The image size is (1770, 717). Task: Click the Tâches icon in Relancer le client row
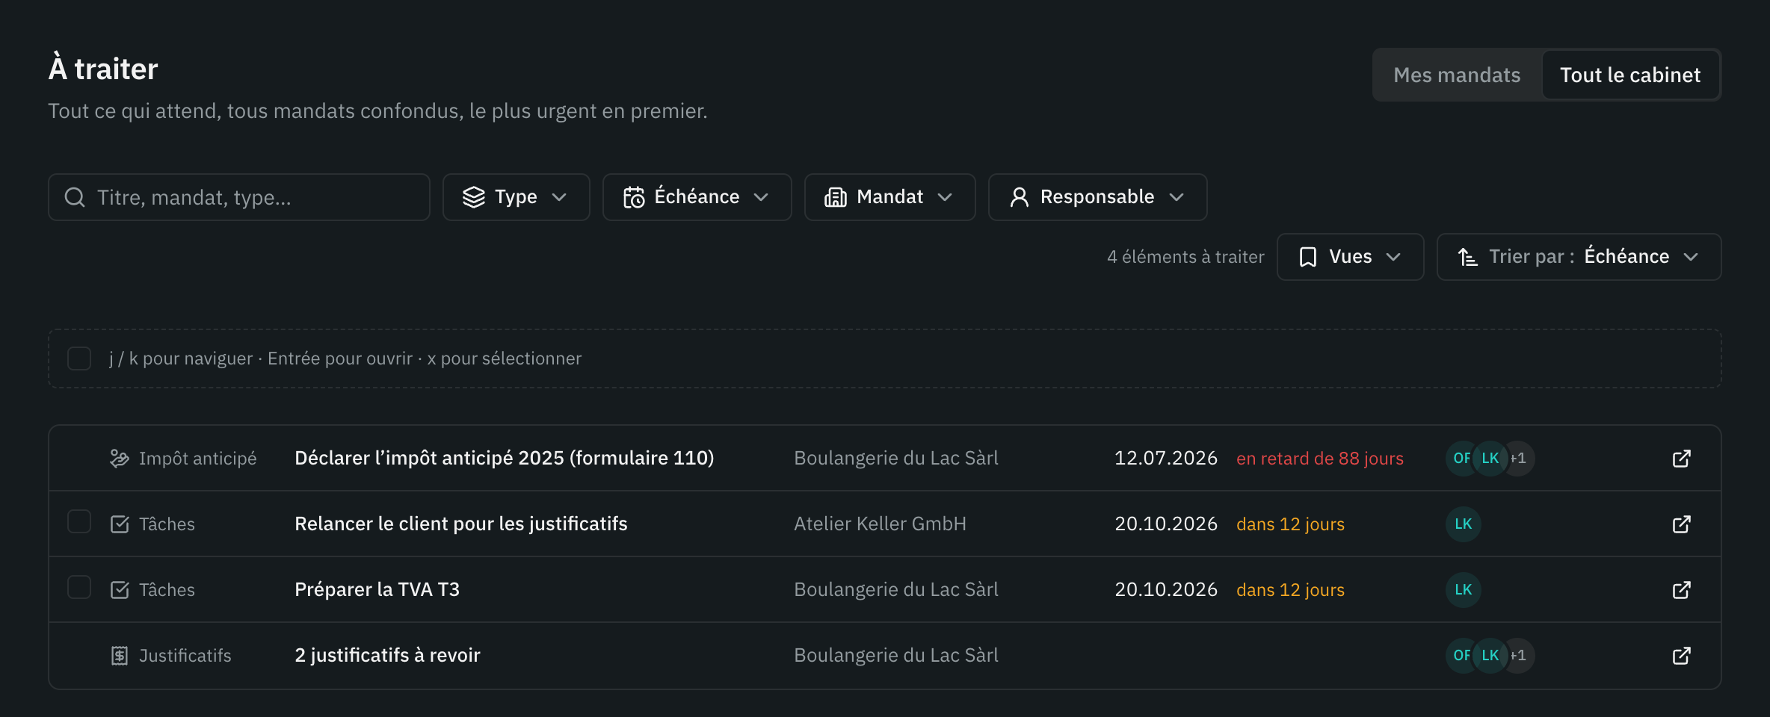click(120, 524)
